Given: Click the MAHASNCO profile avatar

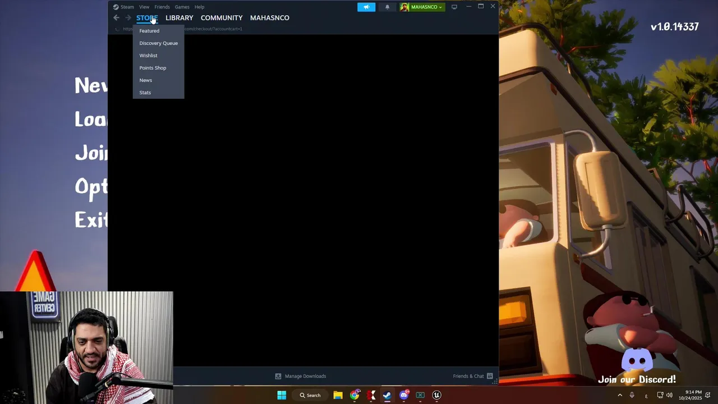Looking at the screenshot, I should [404, 7].
